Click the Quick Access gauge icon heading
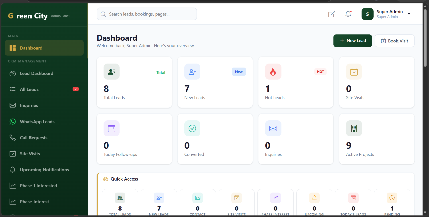This screenshot has width=429, height=217. (106, 179)
